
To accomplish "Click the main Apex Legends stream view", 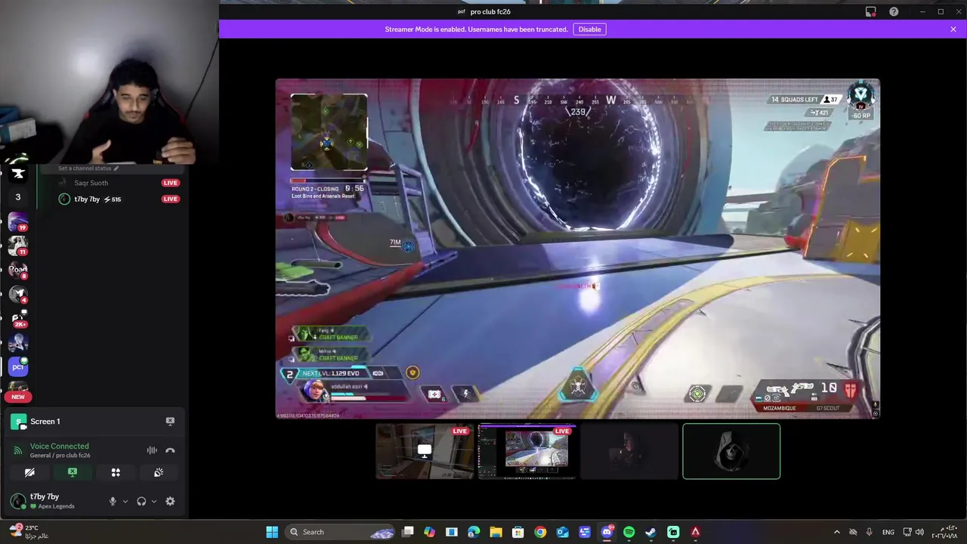I will pyautogui.click(x=578, y=249).
